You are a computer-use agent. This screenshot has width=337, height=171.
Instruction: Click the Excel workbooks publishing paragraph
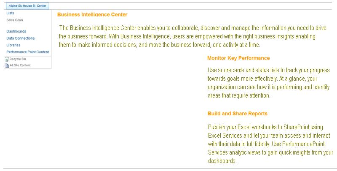(270, 144)
